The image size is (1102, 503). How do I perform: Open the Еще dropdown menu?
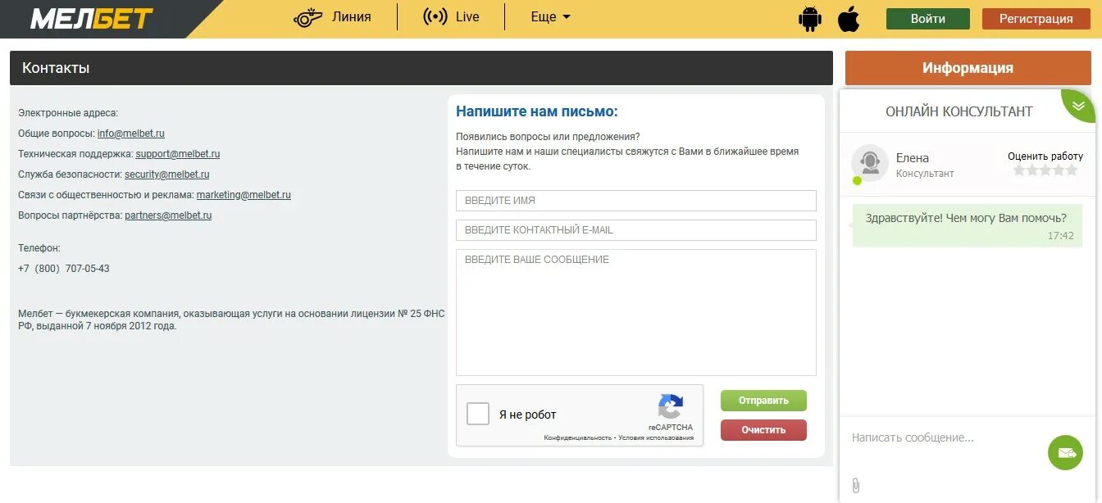point(549,16)
